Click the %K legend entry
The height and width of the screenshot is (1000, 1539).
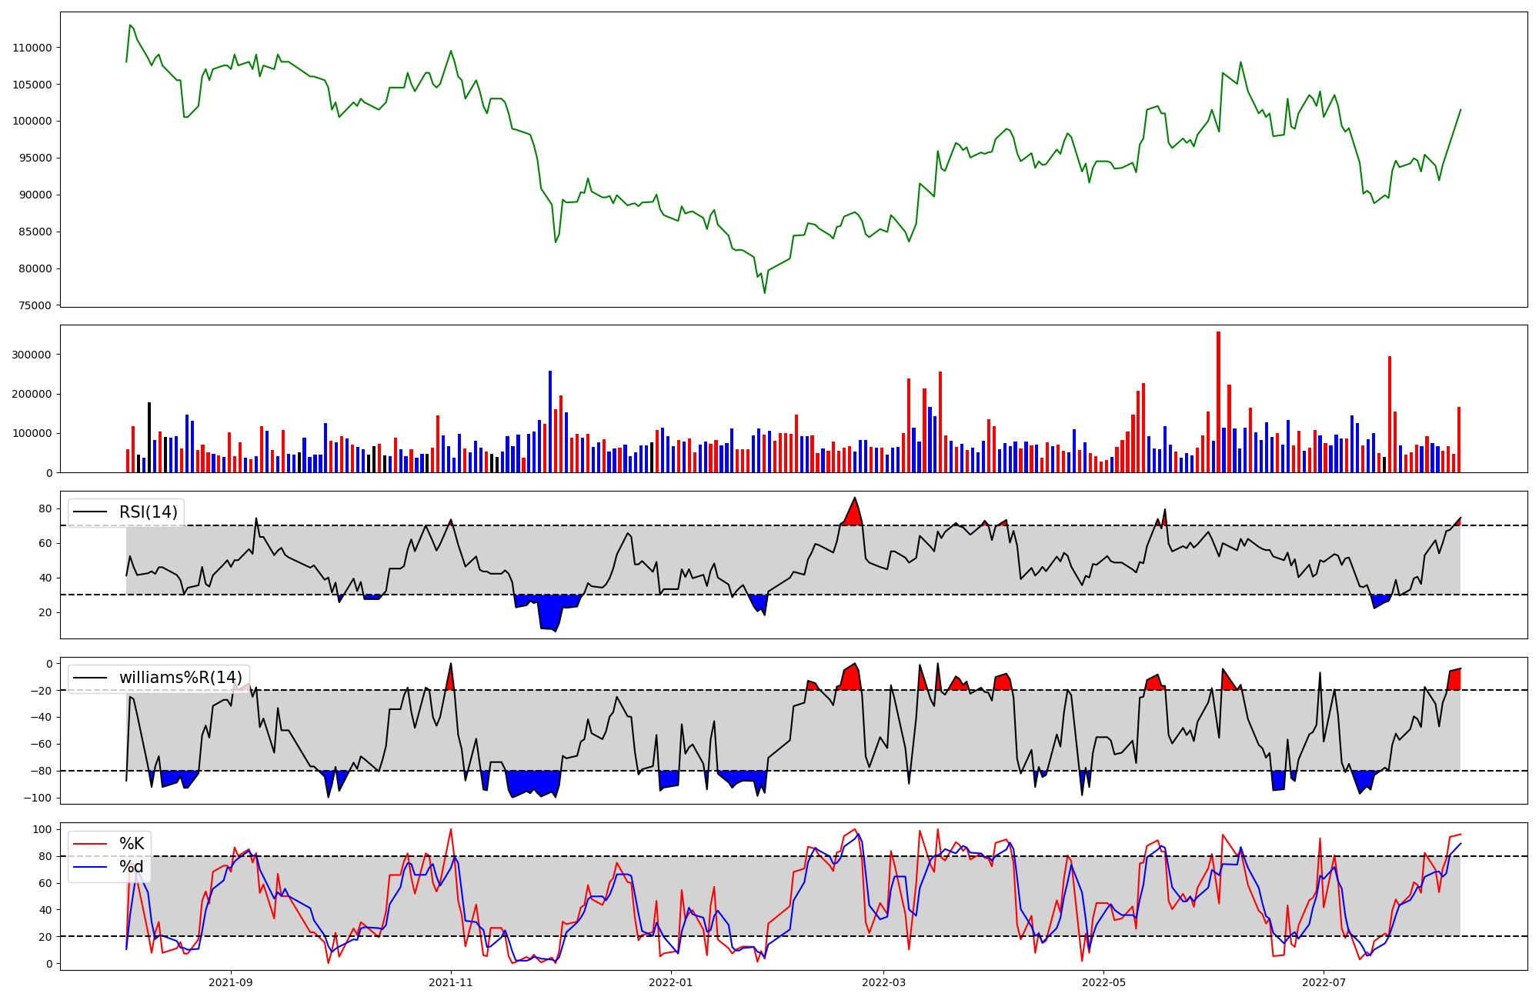tap(132, 844)
